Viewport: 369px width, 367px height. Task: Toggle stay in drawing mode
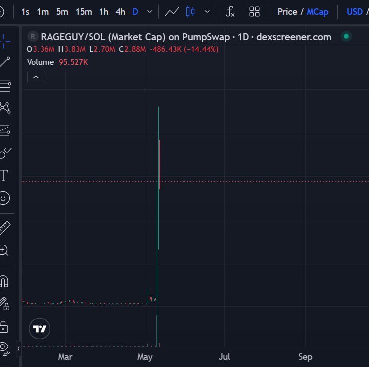4,304
